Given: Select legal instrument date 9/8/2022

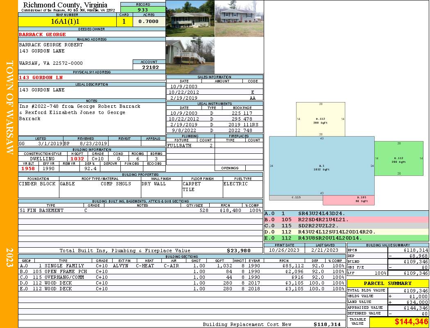Looking at the screenshot, I should (x=184, y=130).
